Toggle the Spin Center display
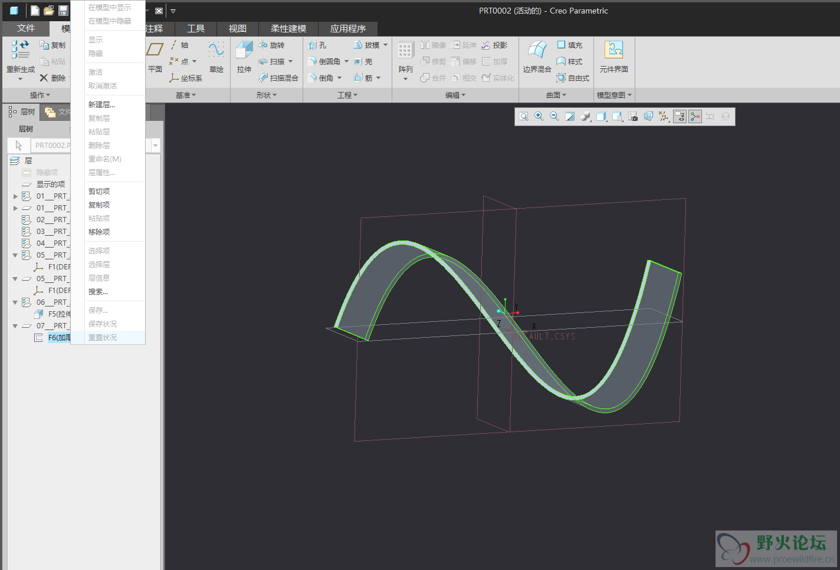840x570 pixels. [x=695, y=117]
